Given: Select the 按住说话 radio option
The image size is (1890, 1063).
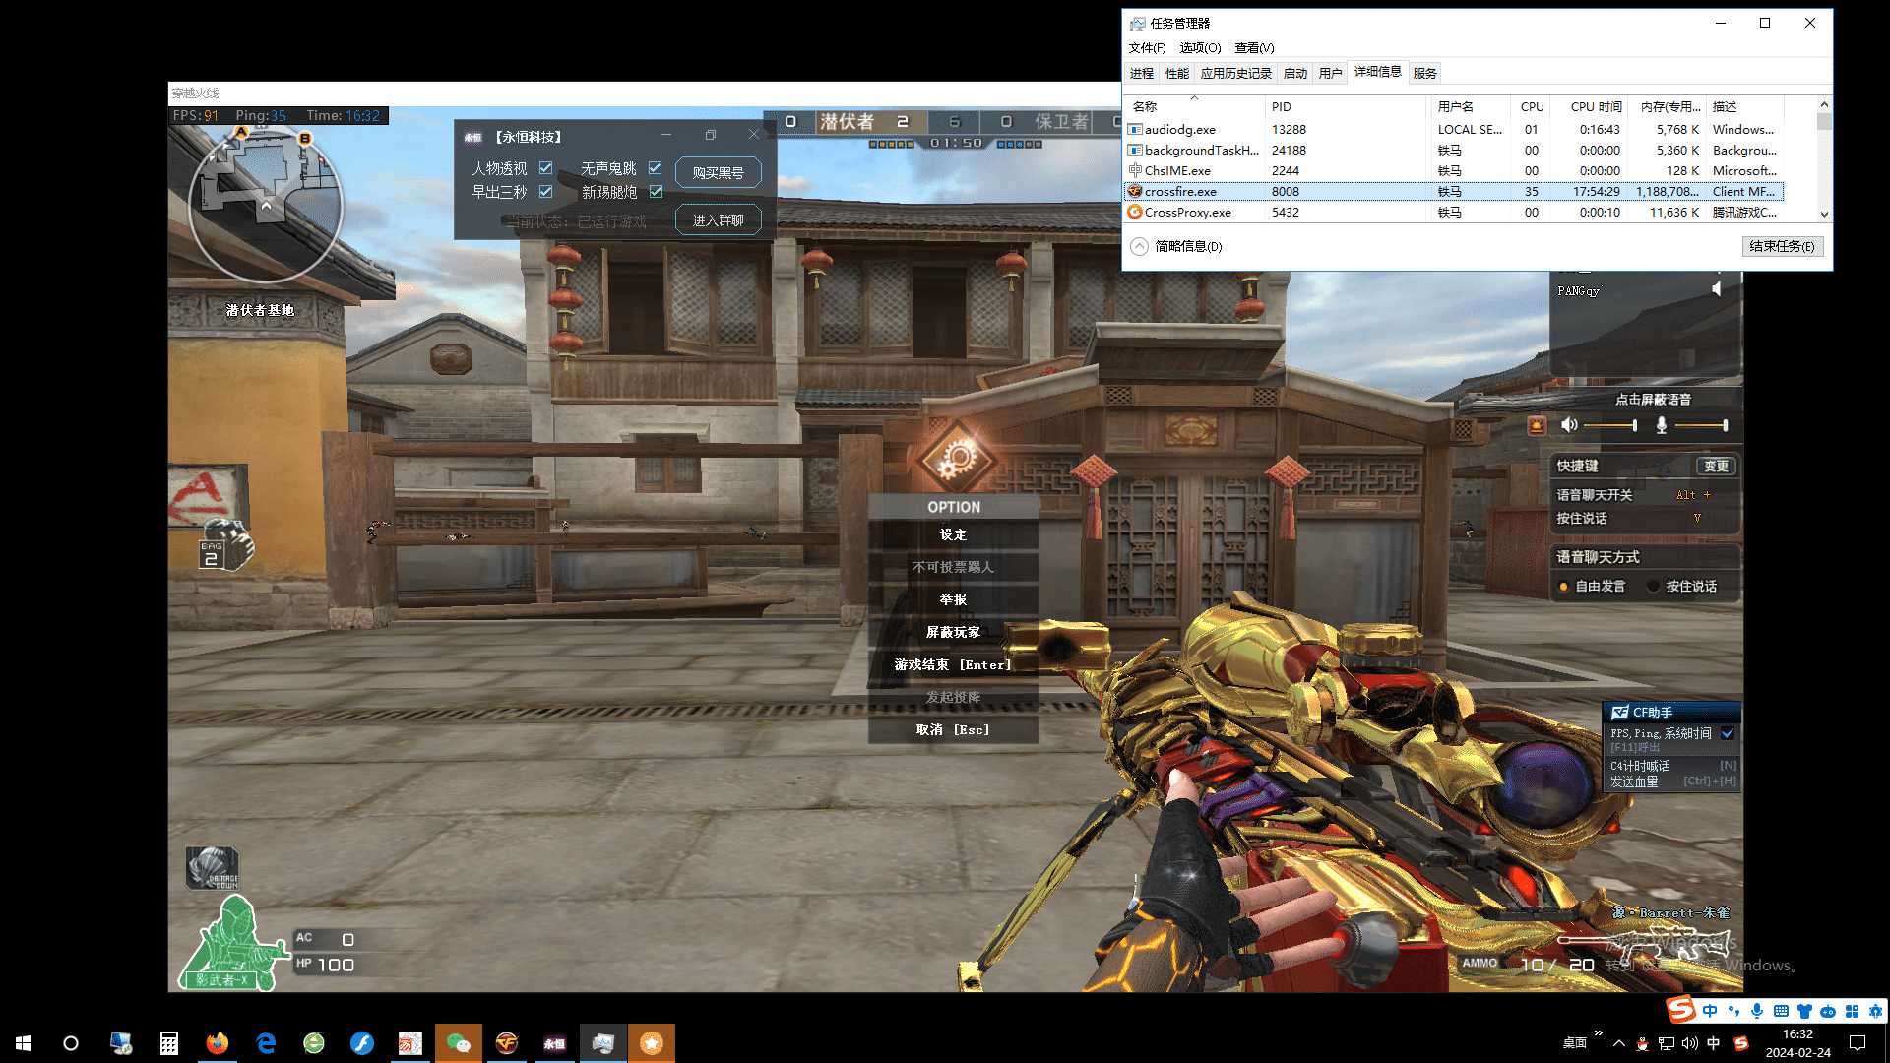Looking at the screenshot, I should 1654,587.
